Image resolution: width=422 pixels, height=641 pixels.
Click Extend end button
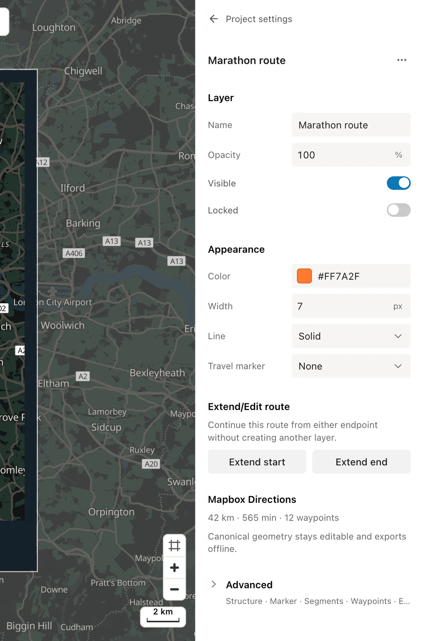pyautogui.click(x=362, y=462)
